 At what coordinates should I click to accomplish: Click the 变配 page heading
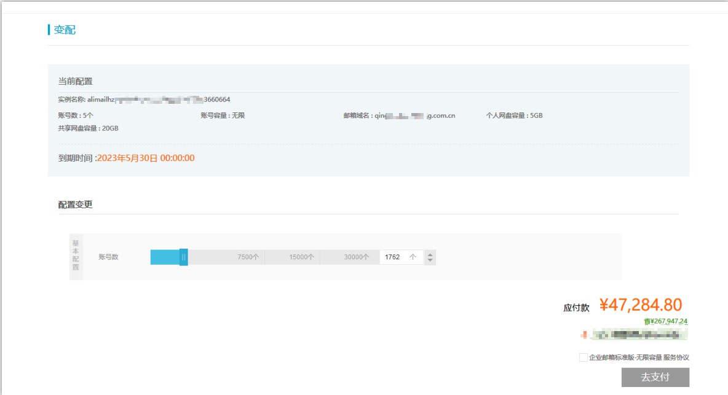[x=65, y=29]
